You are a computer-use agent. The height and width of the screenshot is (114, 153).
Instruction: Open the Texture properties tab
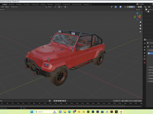point(145,63)
